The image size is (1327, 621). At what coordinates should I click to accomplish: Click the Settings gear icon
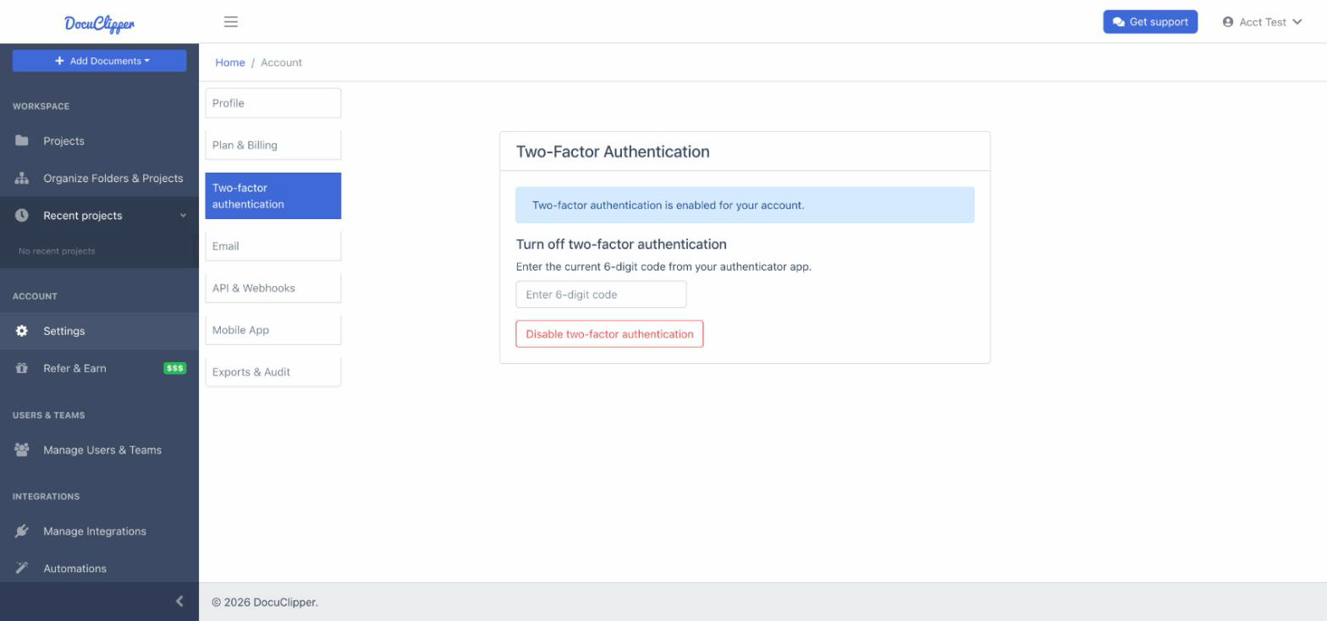[22, 331]
